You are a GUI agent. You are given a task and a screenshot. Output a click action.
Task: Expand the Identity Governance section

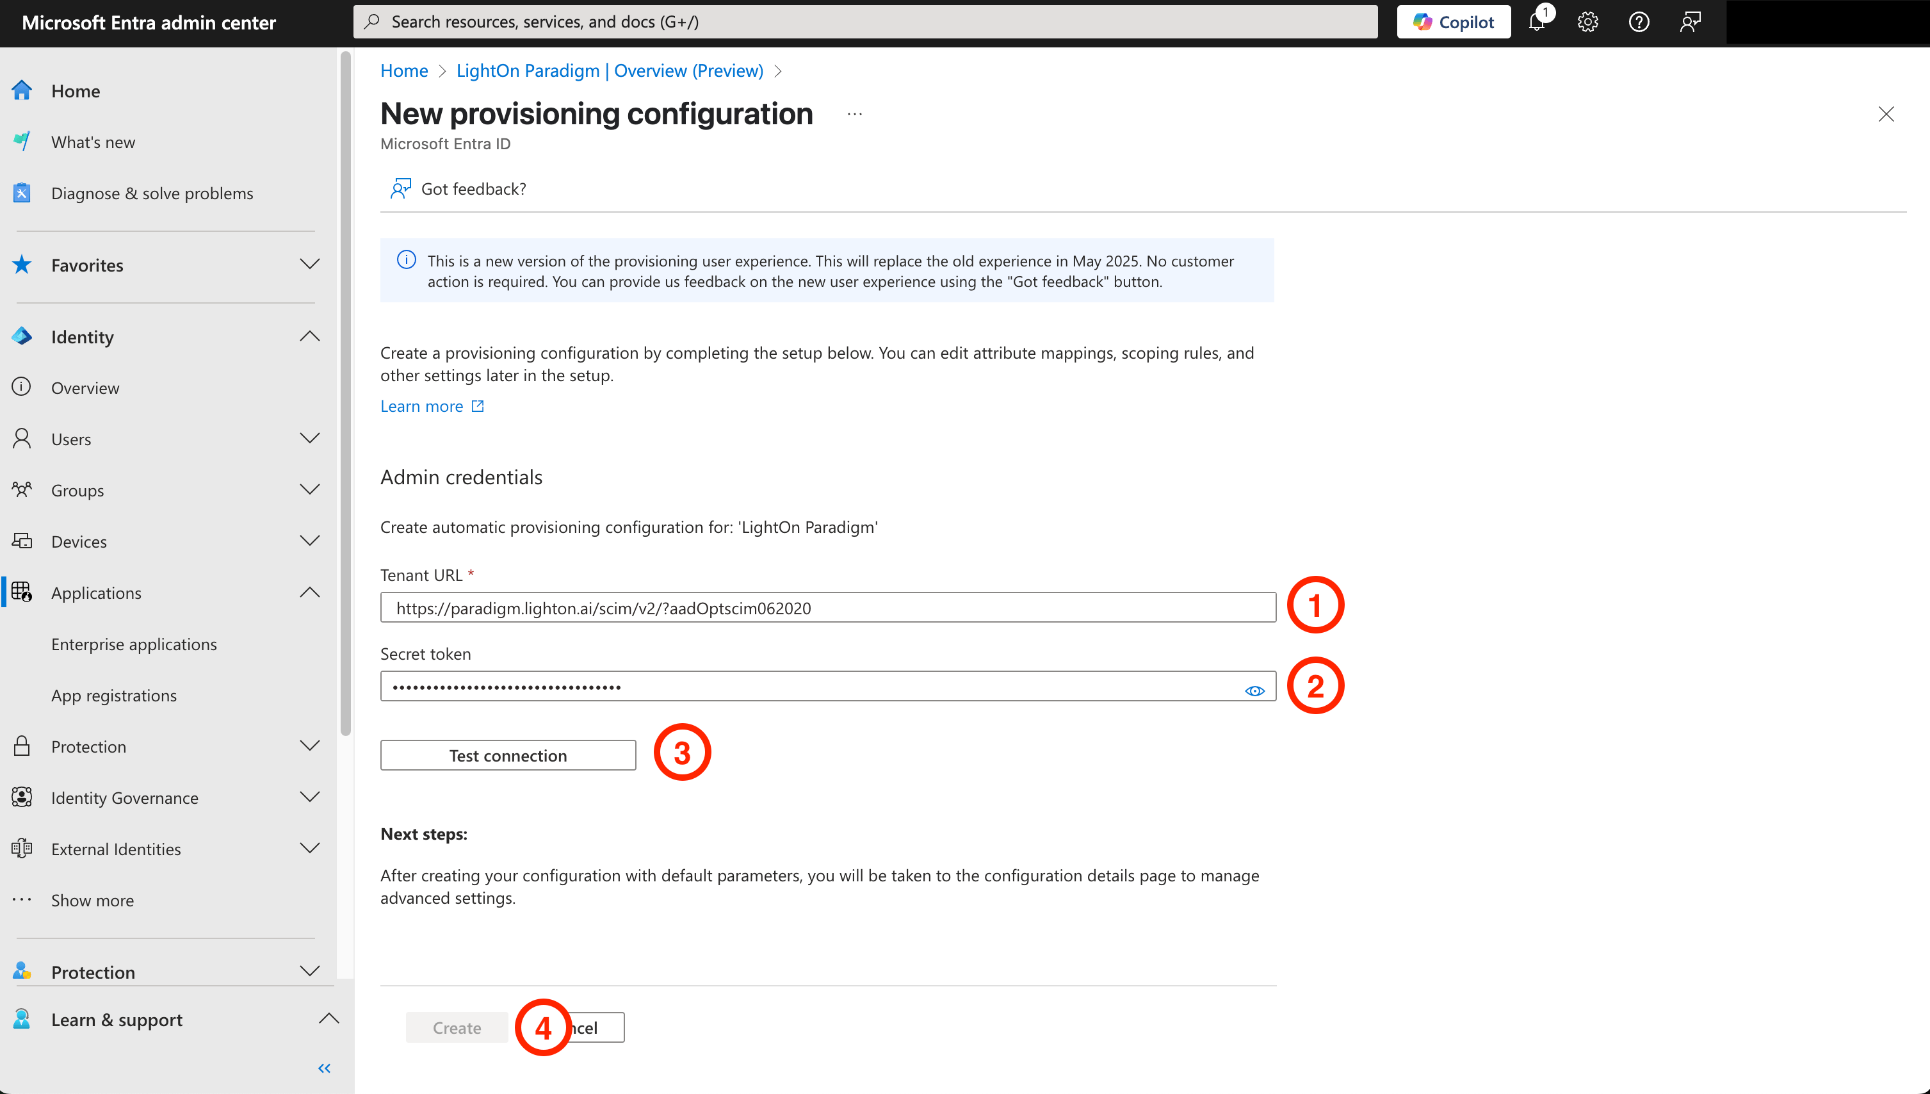[x=309, y=797]
